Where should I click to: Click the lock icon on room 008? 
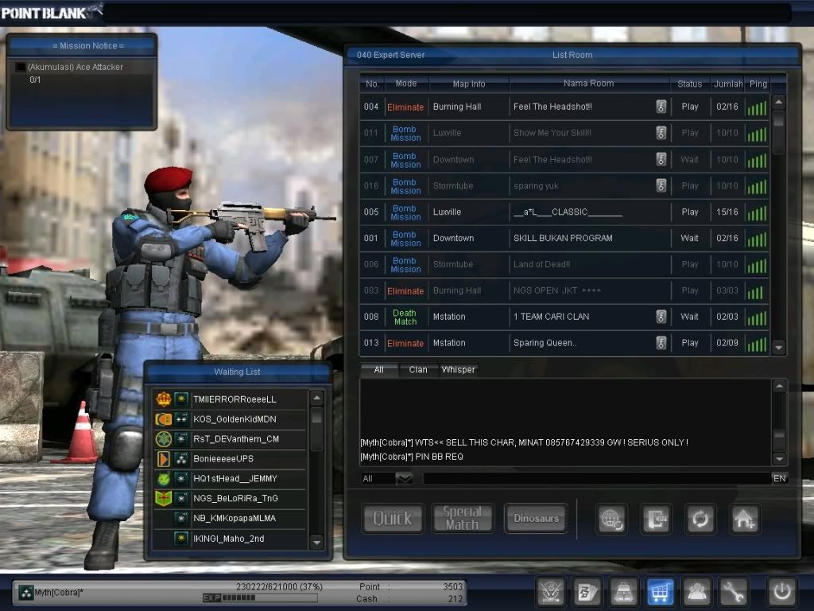coord(661,317)
